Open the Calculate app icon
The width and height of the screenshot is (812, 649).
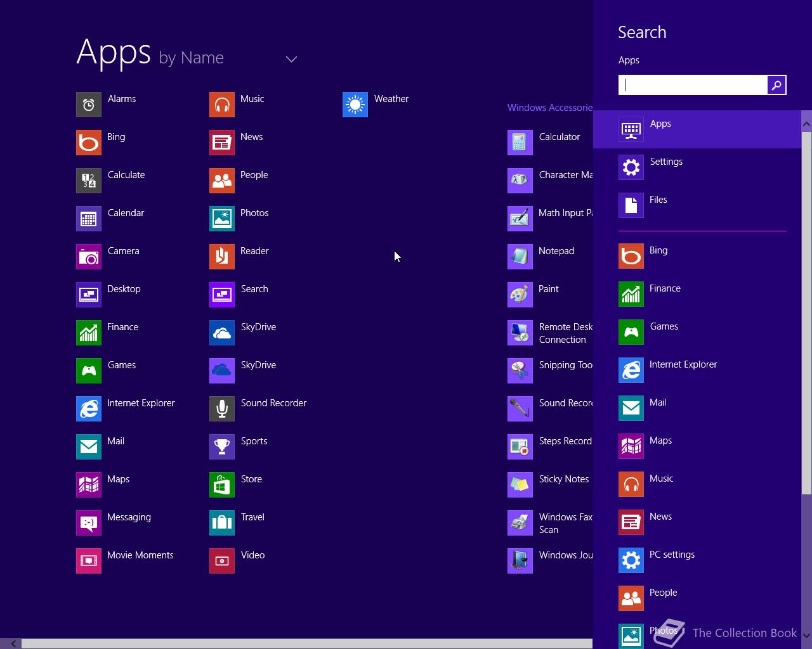89,181
